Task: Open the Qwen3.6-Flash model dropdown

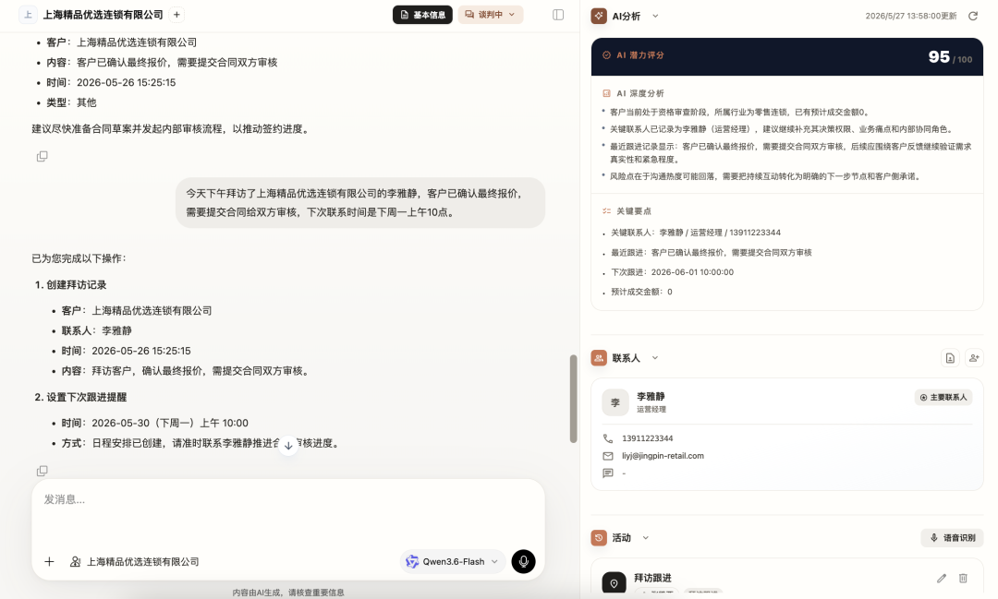Action: 453,561
